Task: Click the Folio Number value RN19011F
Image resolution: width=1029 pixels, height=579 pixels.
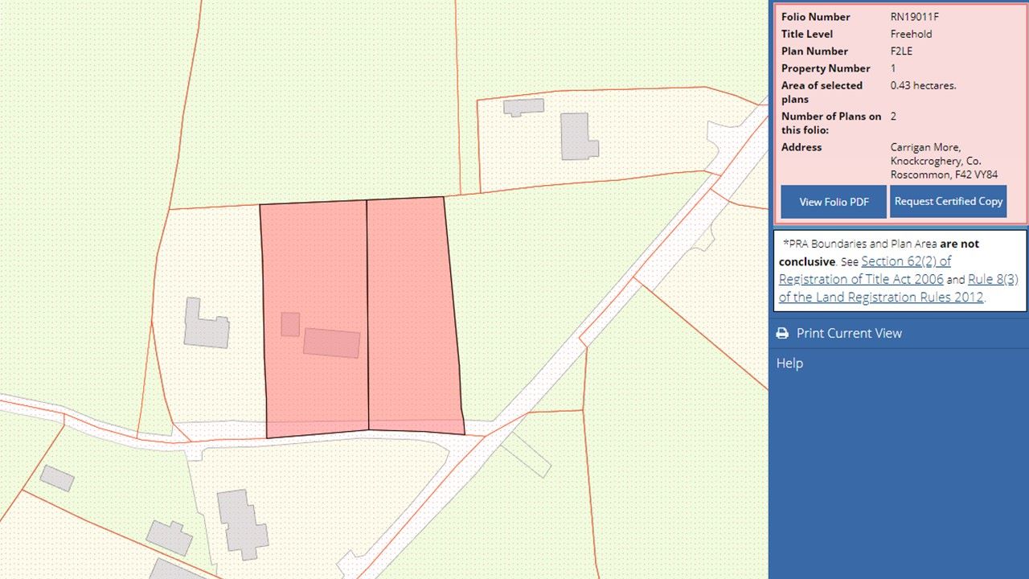Action: click(914, 17)
